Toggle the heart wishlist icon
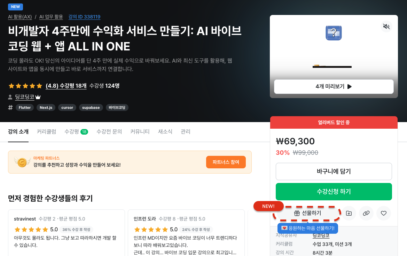This screenshot has width=407, height=256. tap(383, 213)
